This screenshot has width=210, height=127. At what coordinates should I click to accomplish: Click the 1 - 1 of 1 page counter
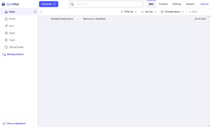(193, 12)
